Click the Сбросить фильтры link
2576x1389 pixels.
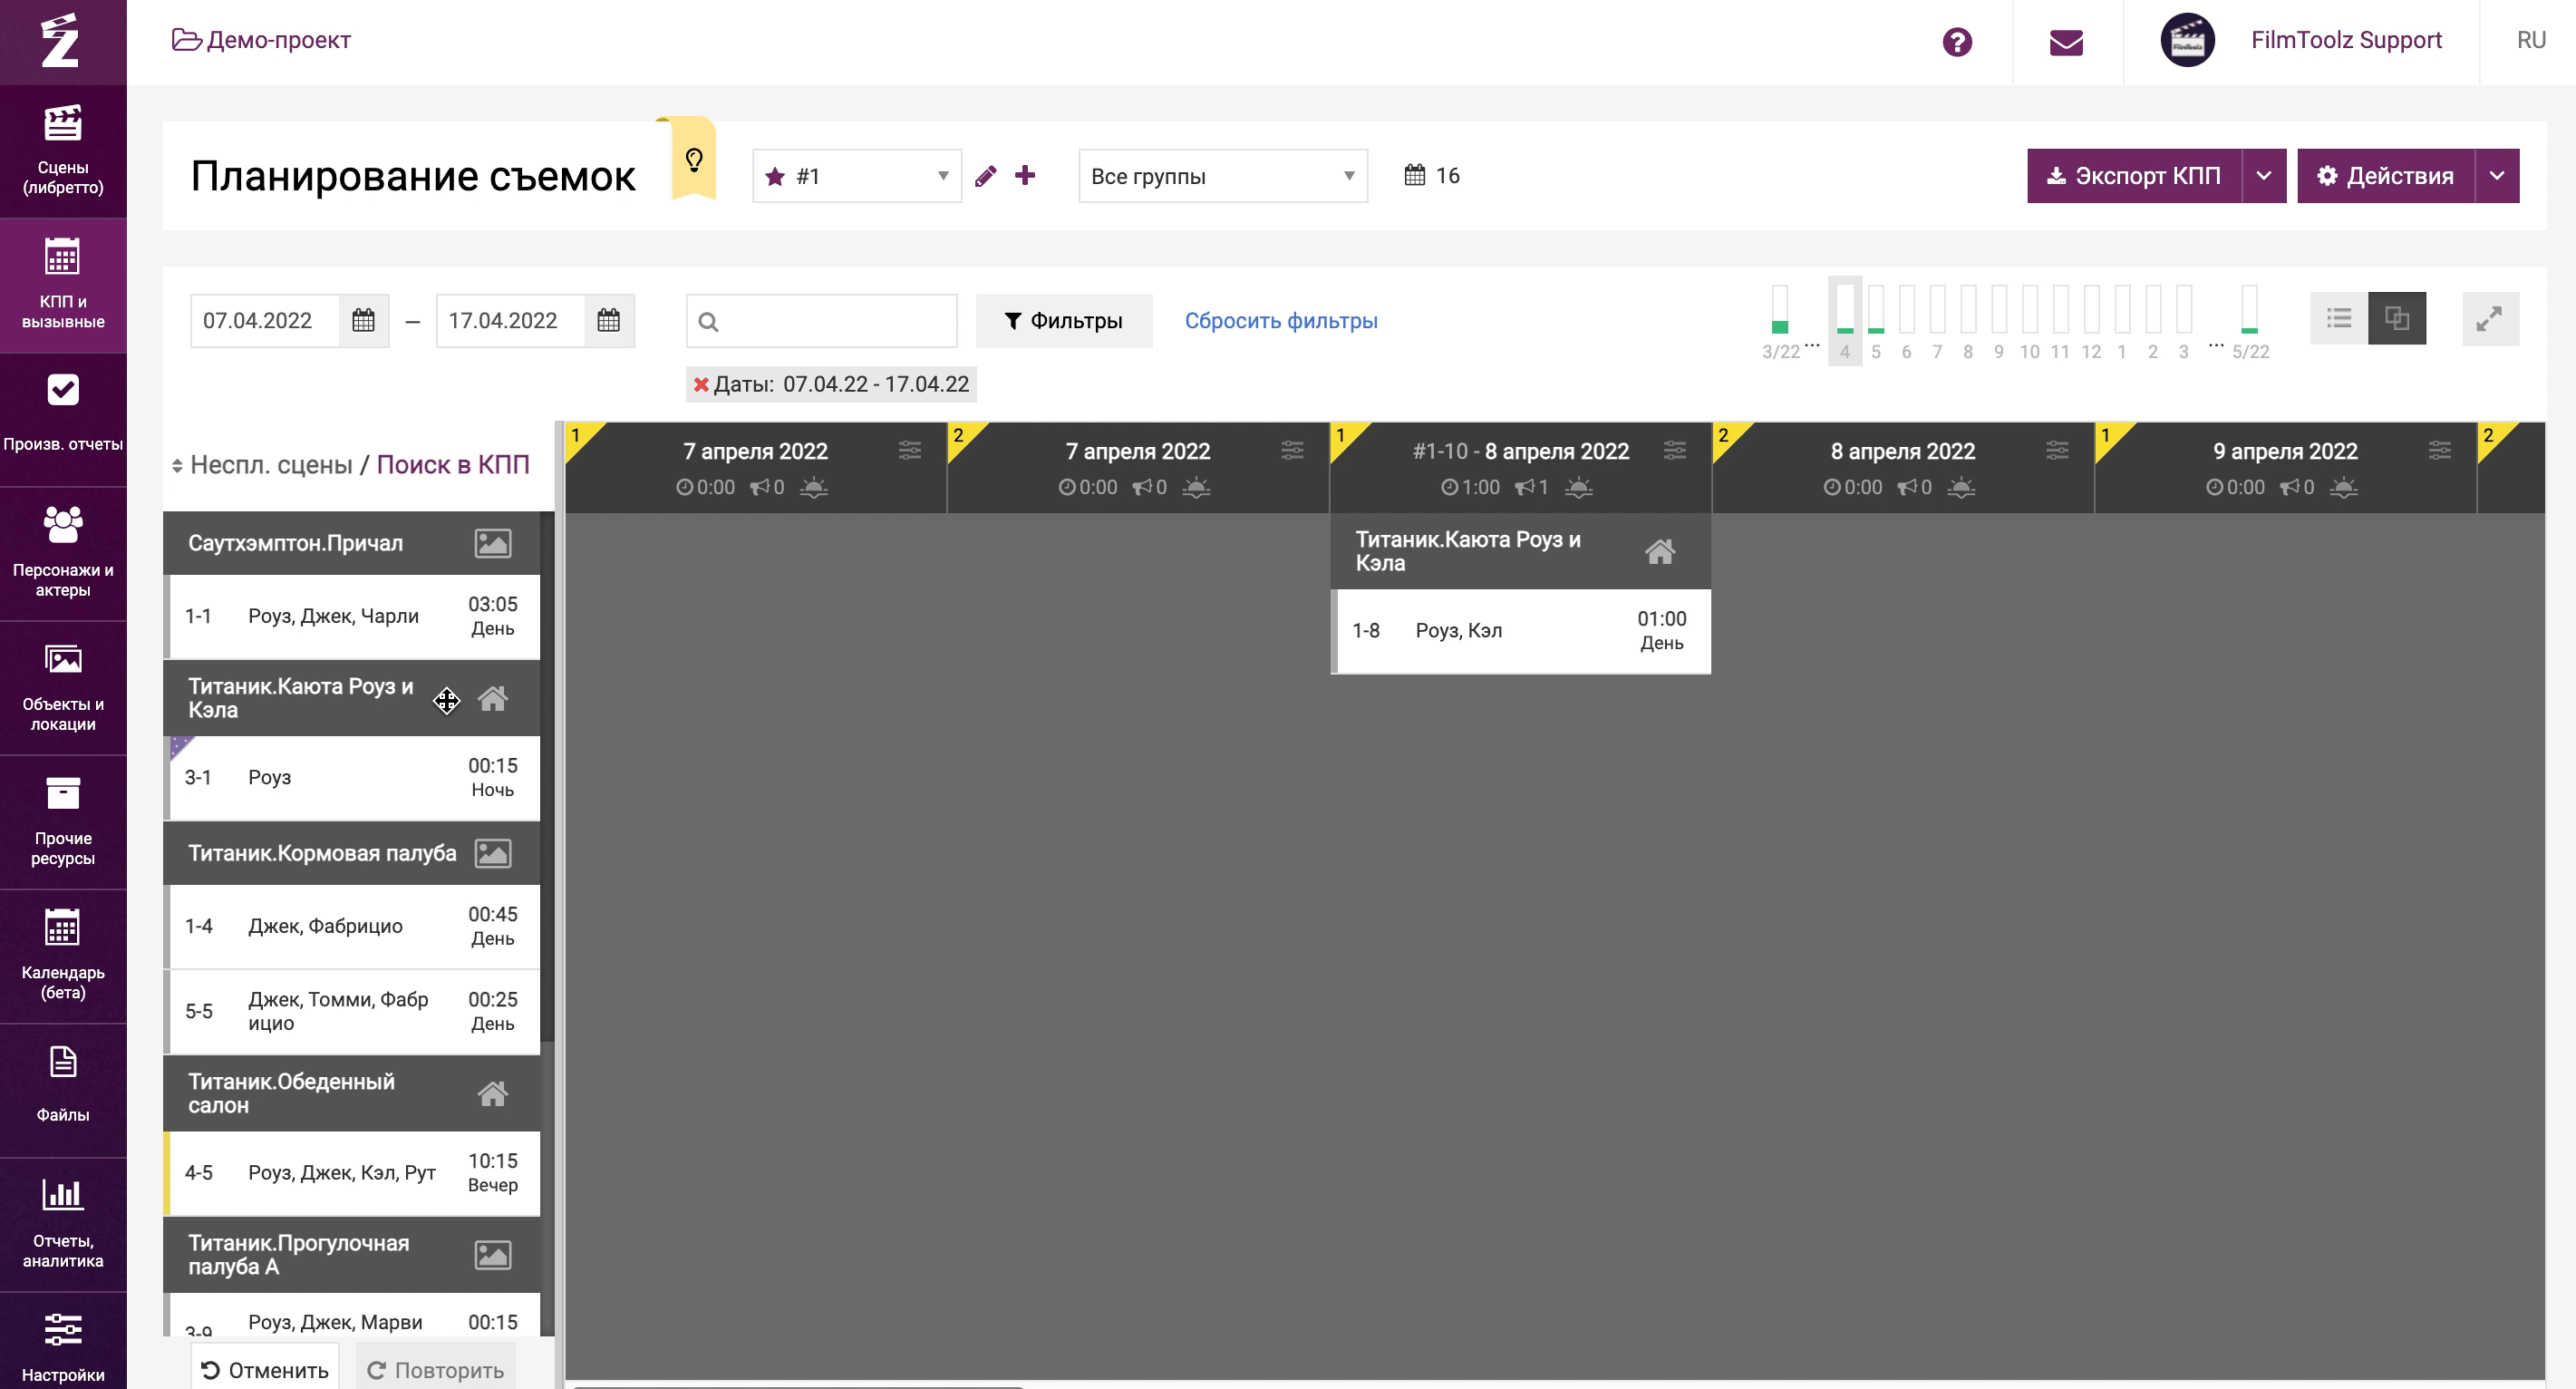[x=1280, y=321]
